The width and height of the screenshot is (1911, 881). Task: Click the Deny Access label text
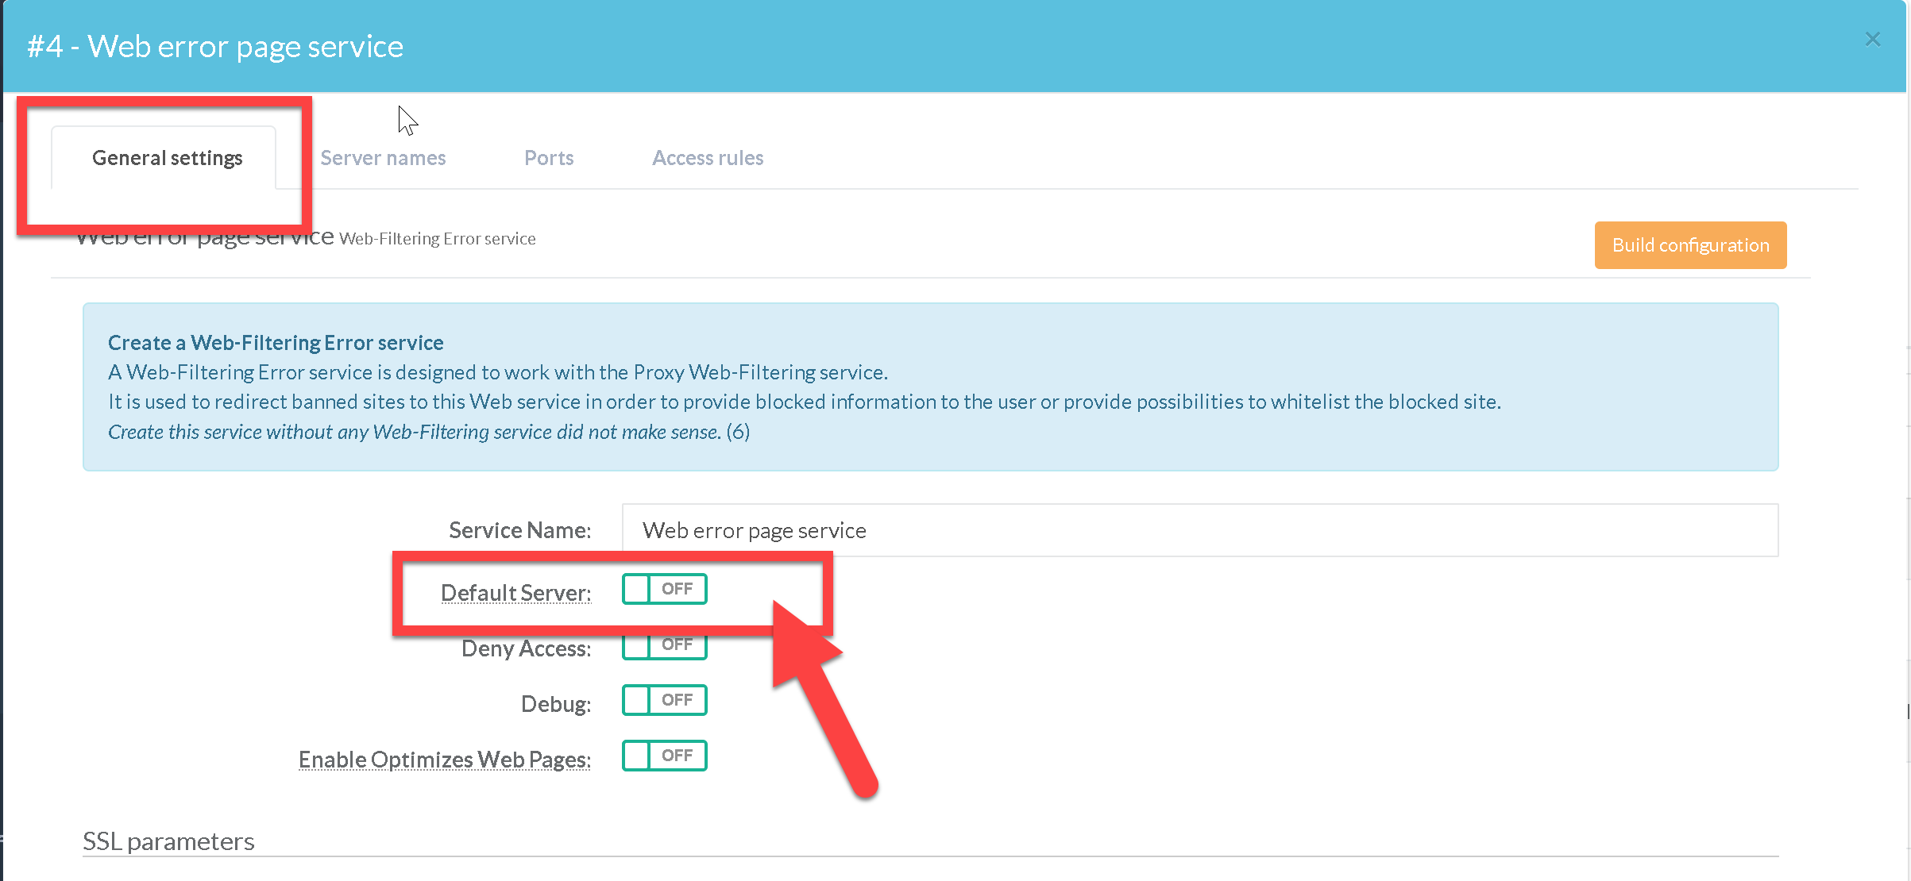click(x=526, y=649)
